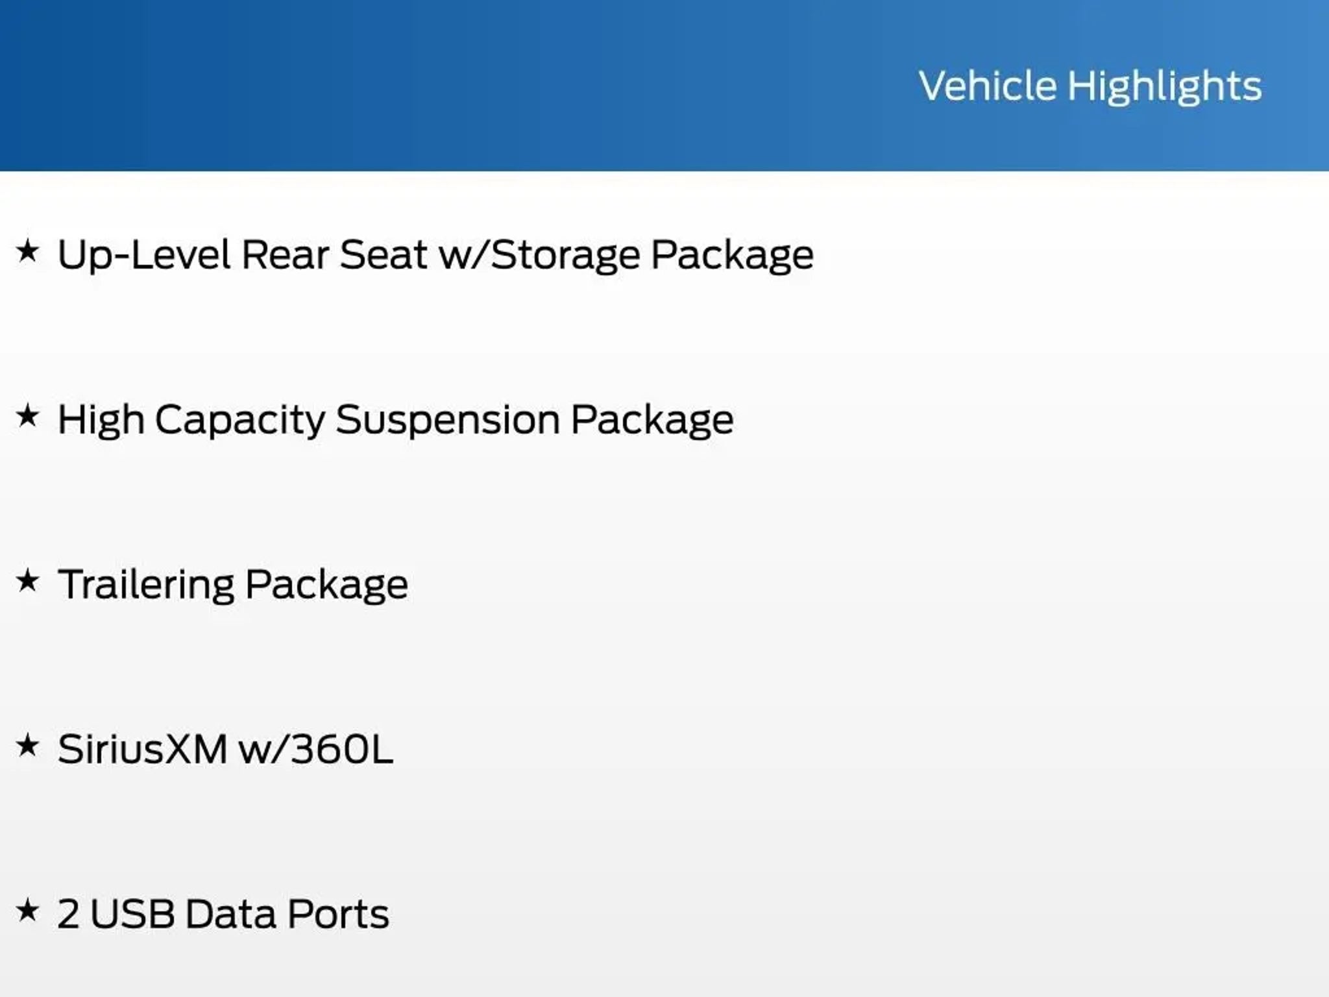The height and width of the screenshot is (997, 1329).
Task: Click the word Capacity in second highlight
Action: point(239,419)
